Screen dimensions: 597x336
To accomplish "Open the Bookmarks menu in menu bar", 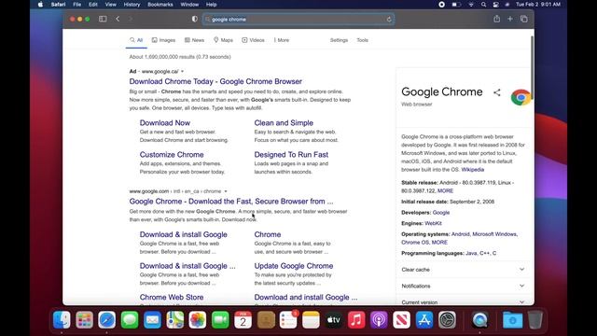I will coord(160,5).
